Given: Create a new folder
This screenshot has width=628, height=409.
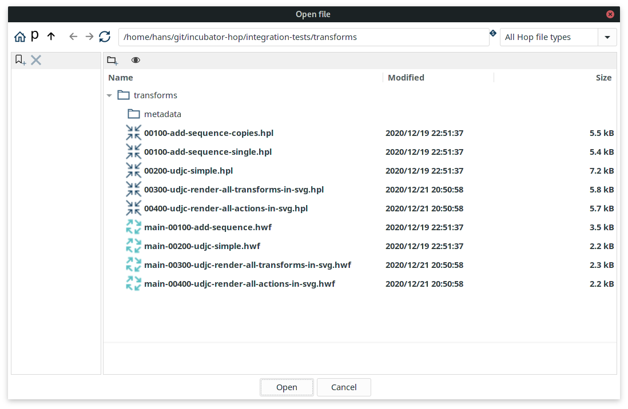Looking at the screenshot, I should point(112,60).
